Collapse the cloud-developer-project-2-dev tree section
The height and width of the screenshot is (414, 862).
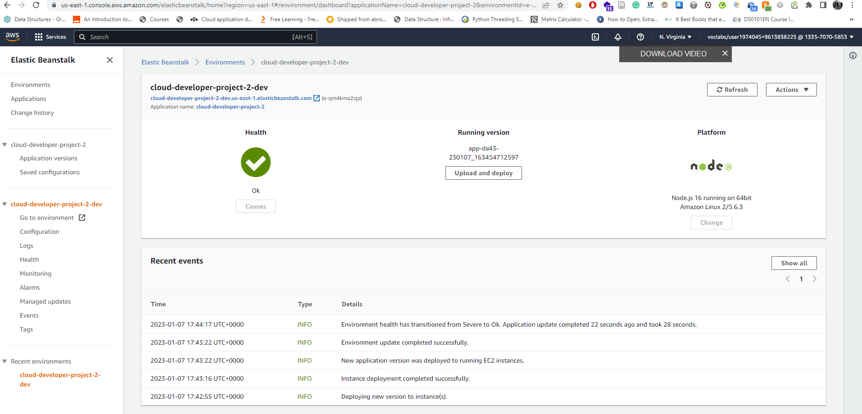[x=5, y=204]
